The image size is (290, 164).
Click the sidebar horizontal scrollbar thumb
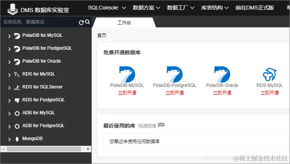tap(44, 149)
